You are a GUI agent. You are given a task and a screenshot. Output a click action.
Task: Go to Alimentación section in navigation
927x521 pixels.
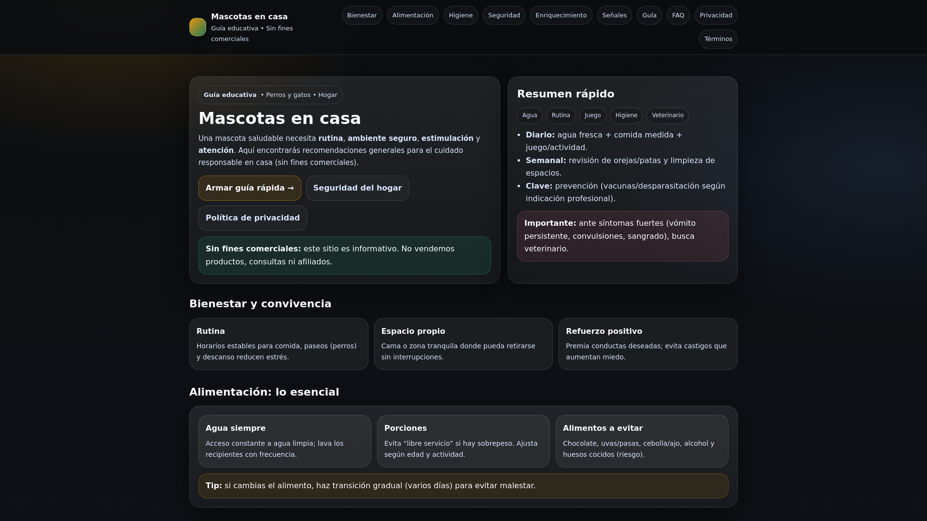(412, 15)
